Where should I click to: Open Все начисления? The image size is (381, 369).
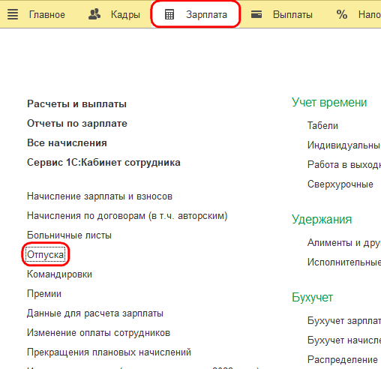67,143
